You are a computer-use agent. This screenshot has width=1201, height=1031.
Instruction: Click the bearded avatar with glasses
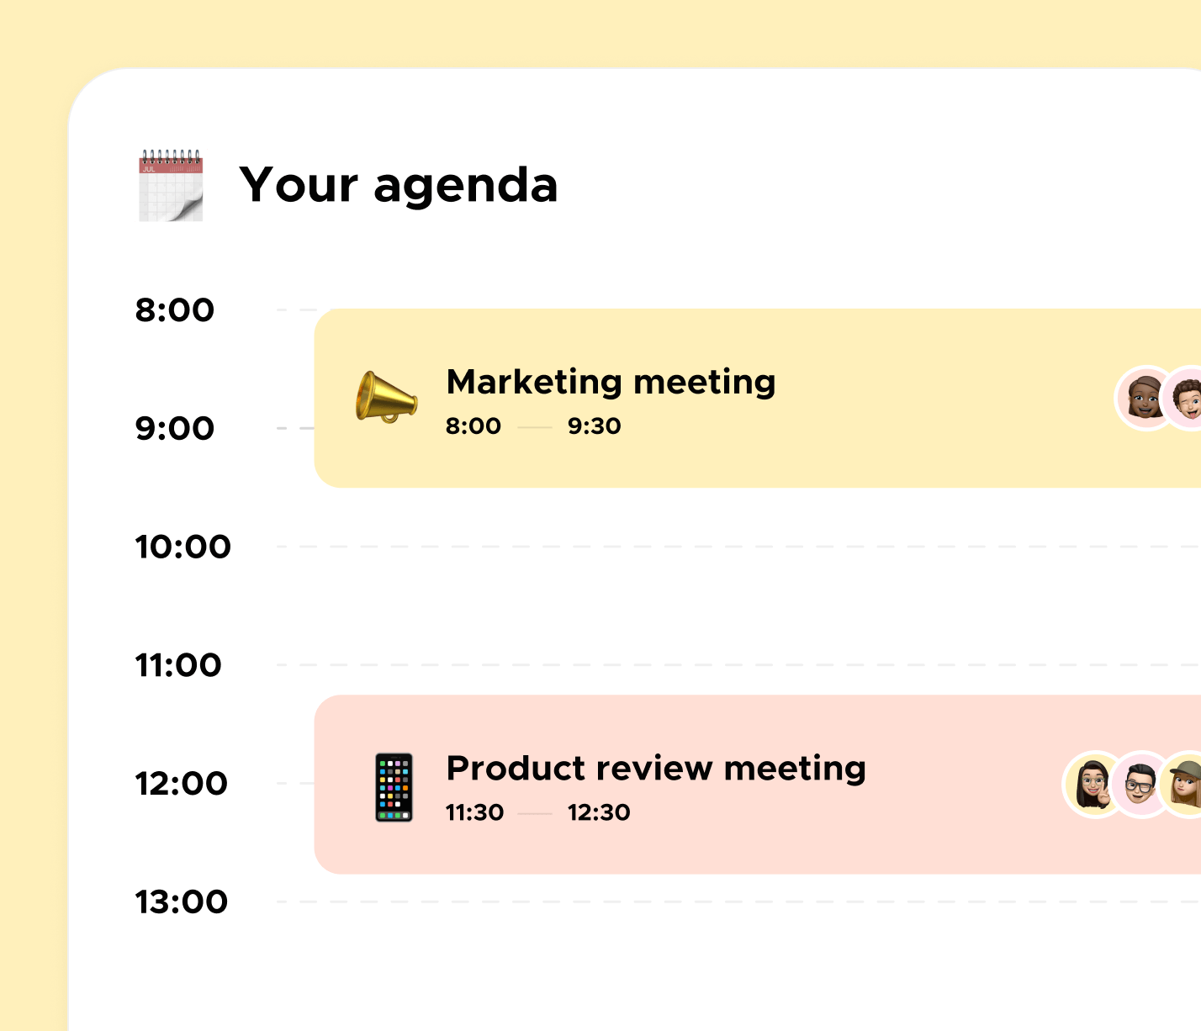click(1139, 785)
